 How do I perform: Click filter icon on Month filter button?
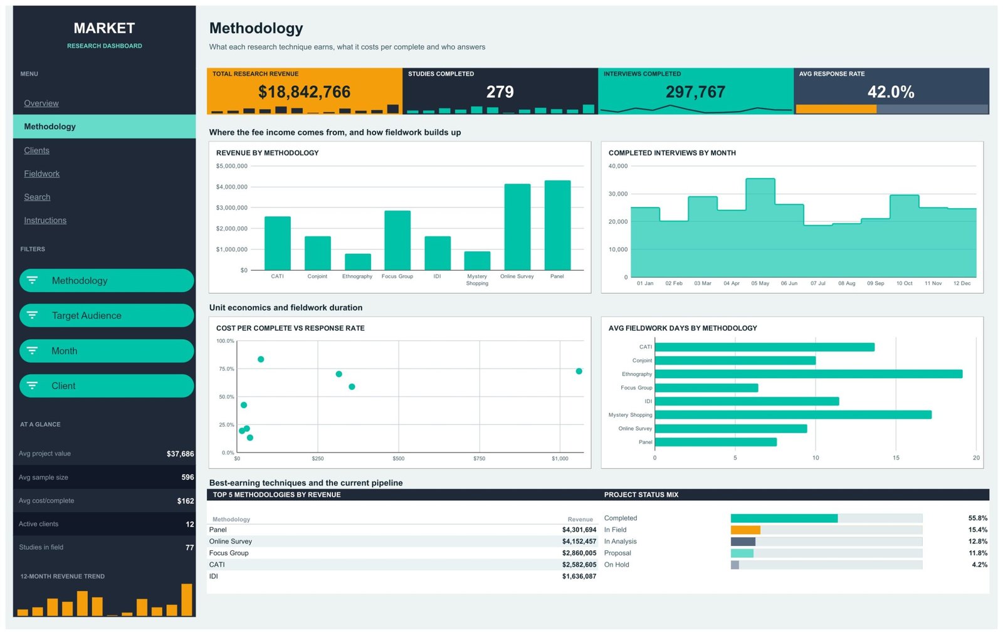click(32, 350)
